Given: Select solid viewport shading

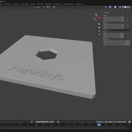Looking at the screenshot, I should [x=125, y=7].
